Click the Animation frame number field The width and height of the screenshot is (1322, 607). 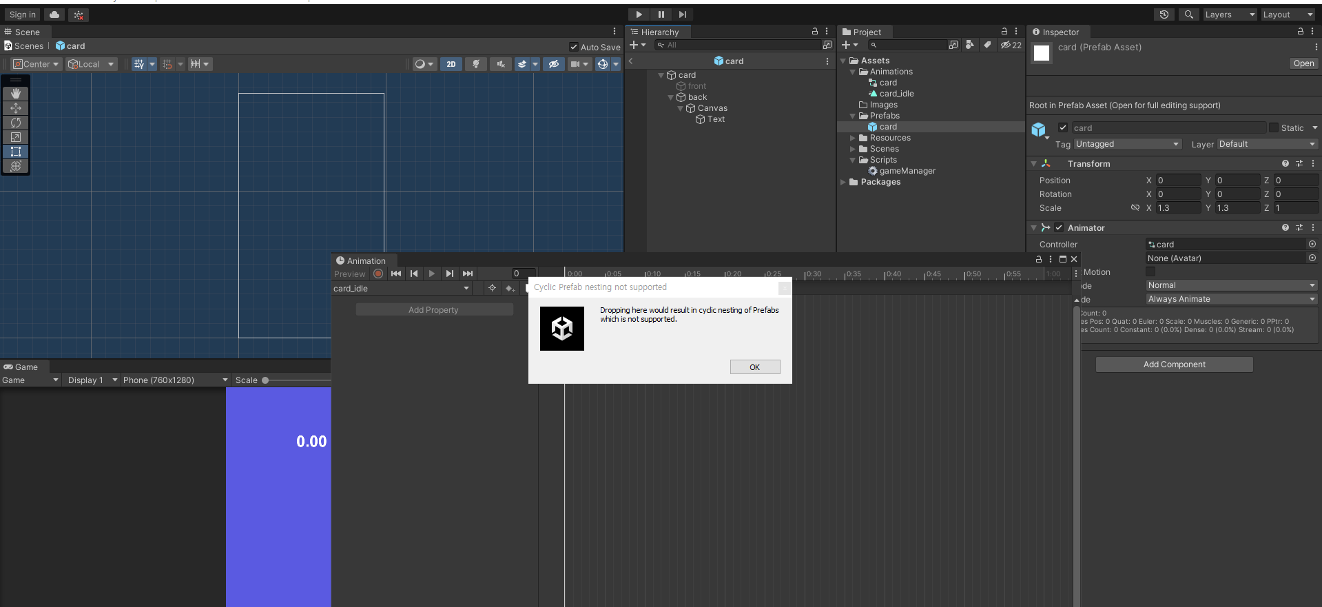coord(522,274)
